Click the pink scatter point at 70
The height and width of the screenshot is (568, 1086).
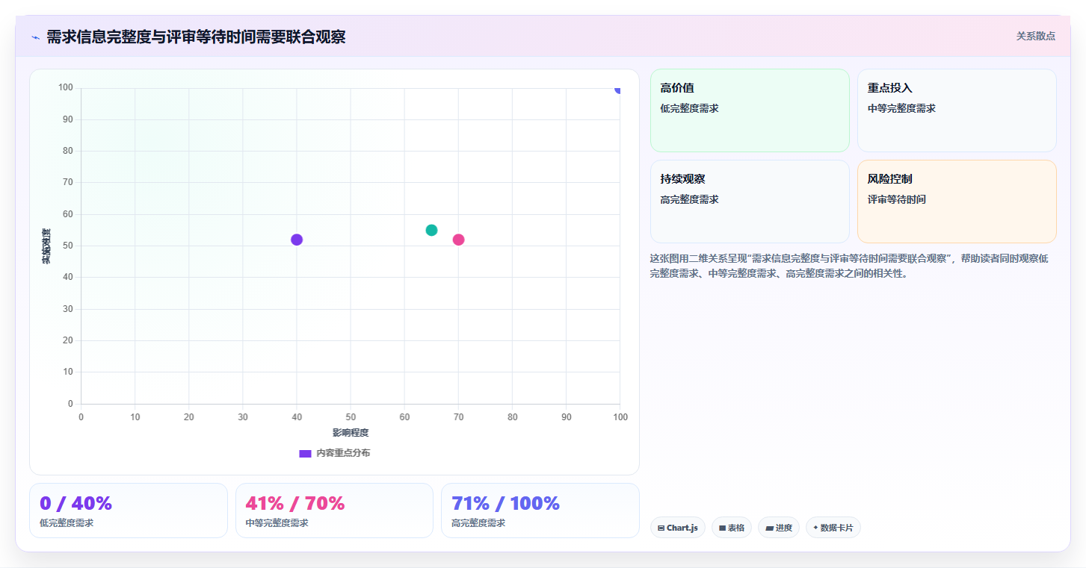click(458, 240)
